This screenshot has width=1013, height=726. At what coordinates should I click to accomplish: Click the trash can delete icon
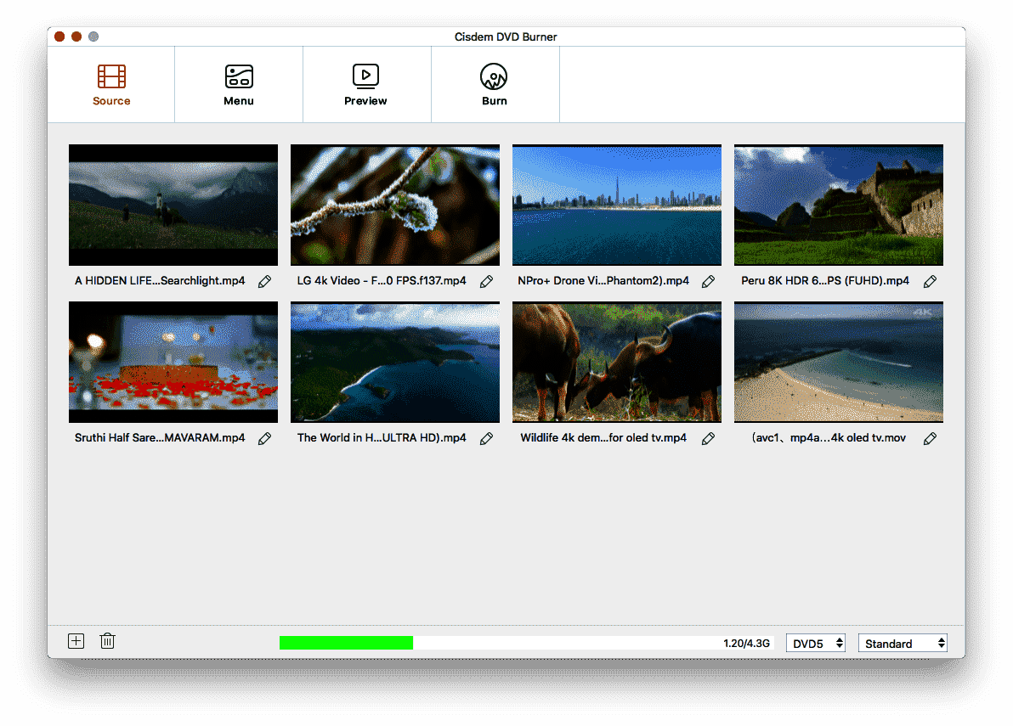click(107, 641)
